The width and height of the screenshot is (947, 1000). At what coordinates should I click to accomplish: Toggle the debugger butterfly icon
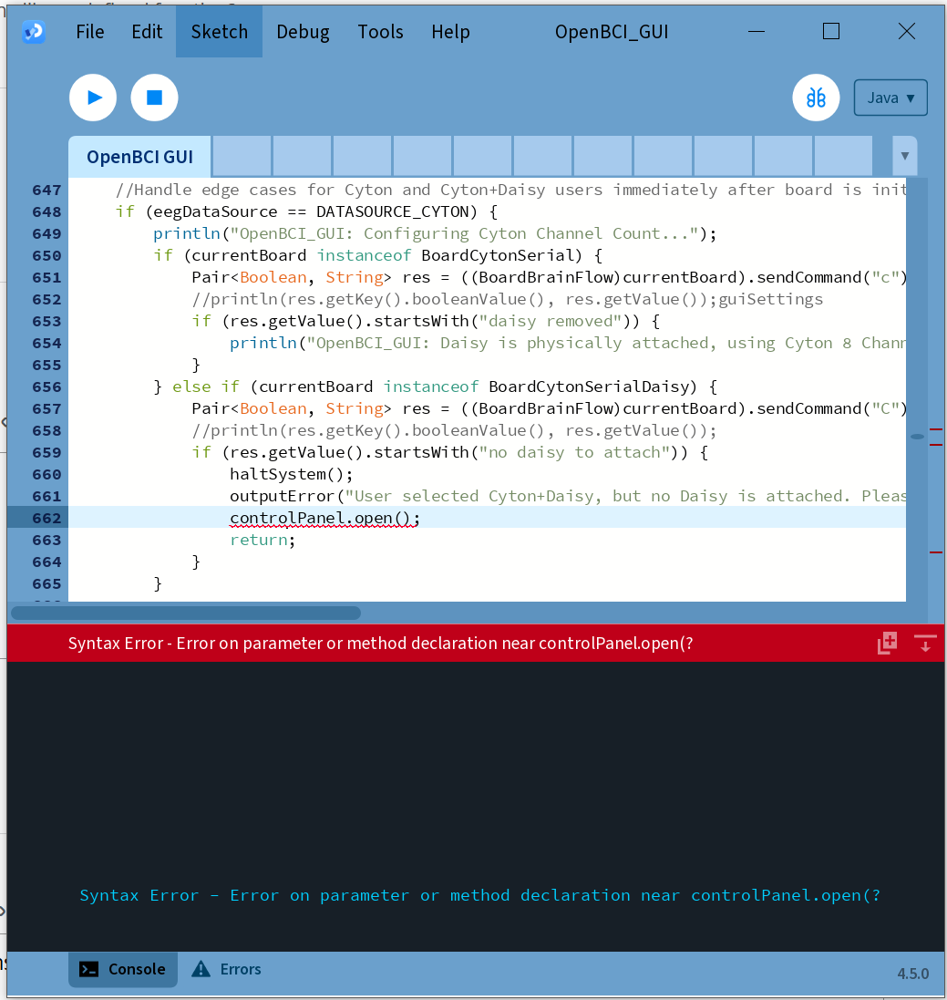(816, 98)
